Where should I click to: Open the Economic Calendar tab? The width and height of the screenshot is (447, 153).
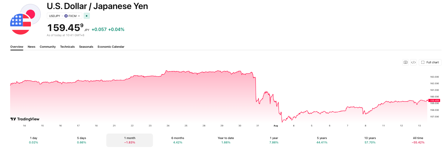[x=111, y=47]
